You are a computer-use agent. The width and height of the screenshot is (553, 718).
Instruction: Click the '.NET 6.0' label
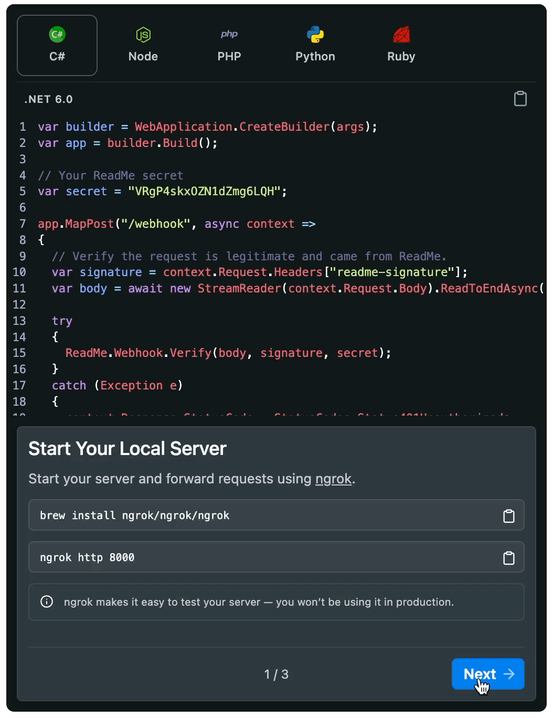click(48, 99)
